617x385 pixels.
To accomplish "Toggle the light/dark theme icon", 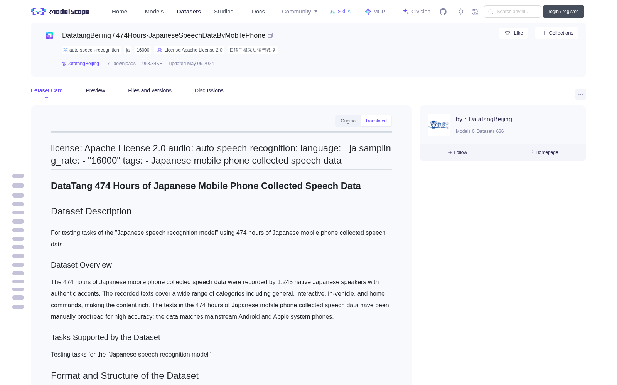I will (461, 12).
